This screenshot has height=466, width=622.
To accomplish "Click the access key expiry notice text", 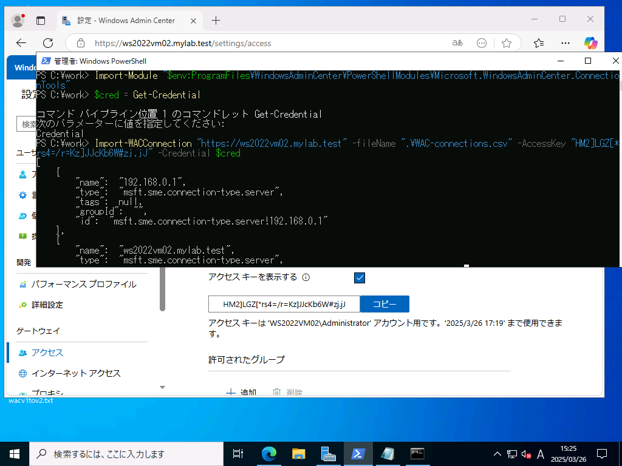I will [385, 328].
